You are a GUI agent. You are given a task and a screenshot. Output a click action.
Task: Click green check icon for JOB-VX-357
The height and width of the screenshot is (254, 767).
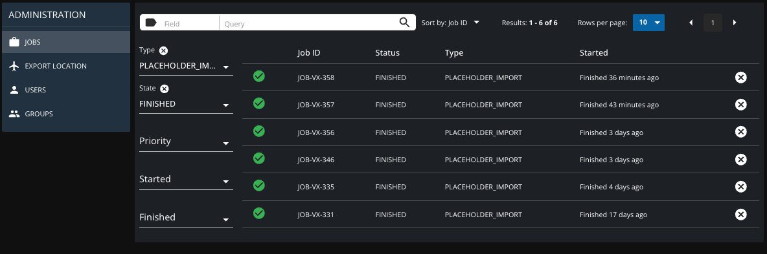(x=259, y=103)
